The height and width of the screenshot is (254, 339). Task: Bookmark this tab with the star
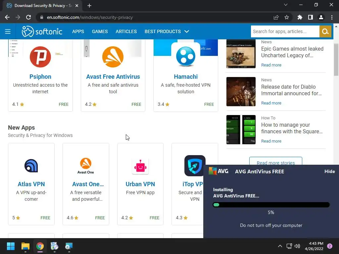287,17
